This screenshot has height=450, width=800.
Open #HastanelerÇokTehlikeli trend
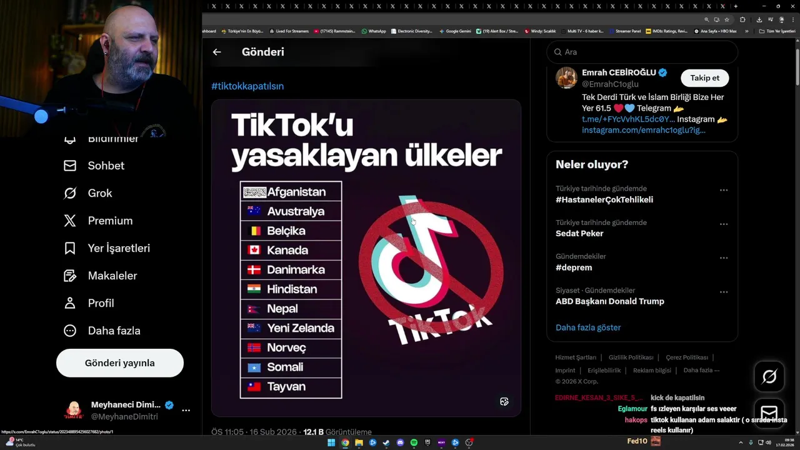[x=604, y=200]
